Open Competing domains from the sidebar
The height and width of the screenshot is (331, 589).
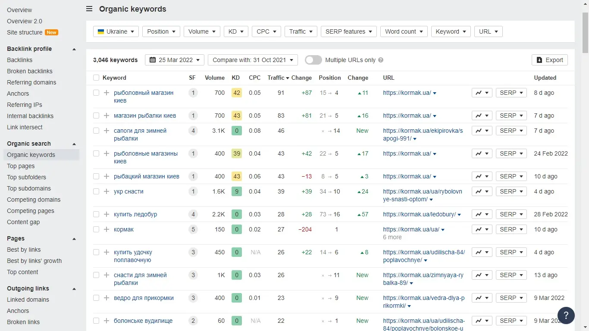[34, 200]
